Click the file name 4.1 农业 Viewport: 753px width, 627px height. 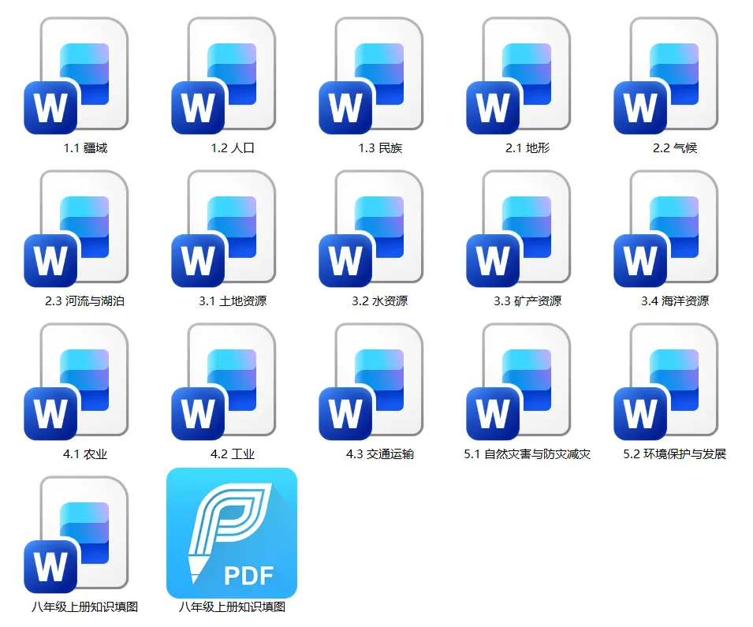(85, 454)
